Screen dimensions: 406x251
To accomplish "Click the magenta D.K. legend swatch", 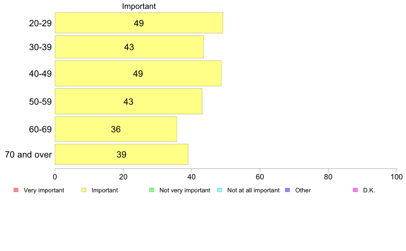I will 355,190.
